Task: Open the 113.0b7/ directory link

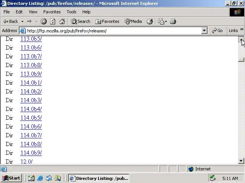Action: 31,56
